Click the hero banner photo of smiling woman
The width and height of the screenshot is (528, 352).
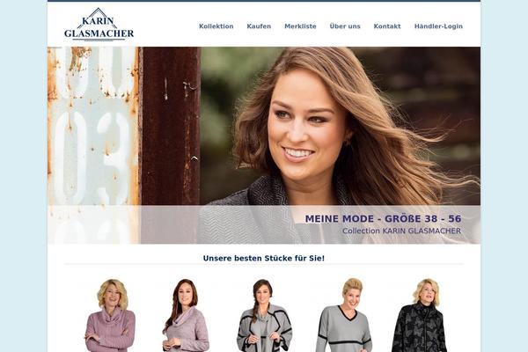point(264,145)
